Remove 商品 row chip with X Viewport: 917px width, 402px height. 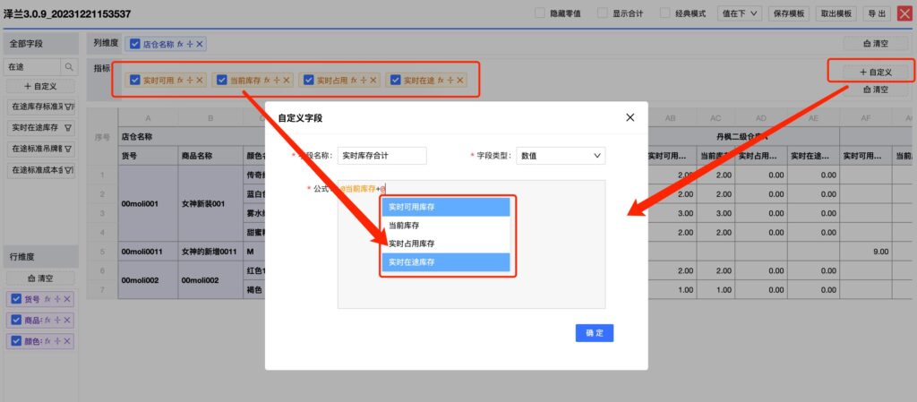66,321
